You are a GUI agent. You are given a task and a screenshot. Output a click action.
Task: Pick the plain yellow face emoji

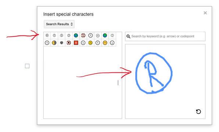pos(90,43)
